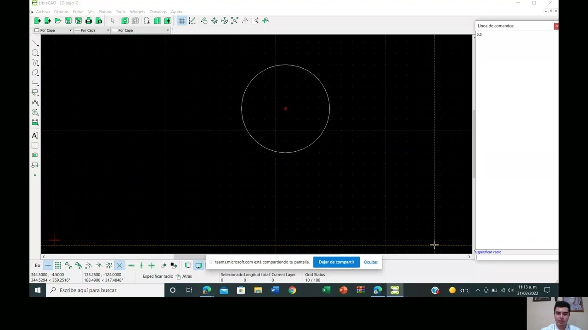Open the line type Por Capa dropdown
Viewport: 588px width, 330px height.
[141, 30]
